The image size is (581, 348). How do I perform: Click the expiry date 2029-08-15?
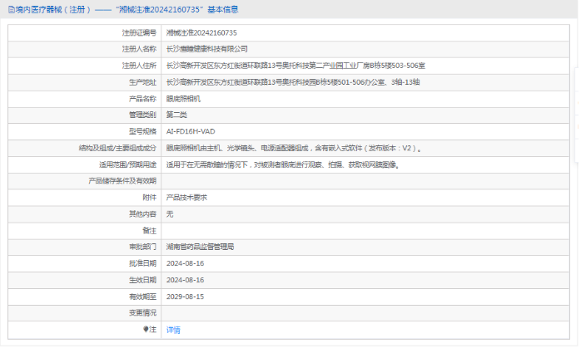(x=186, y=297)
